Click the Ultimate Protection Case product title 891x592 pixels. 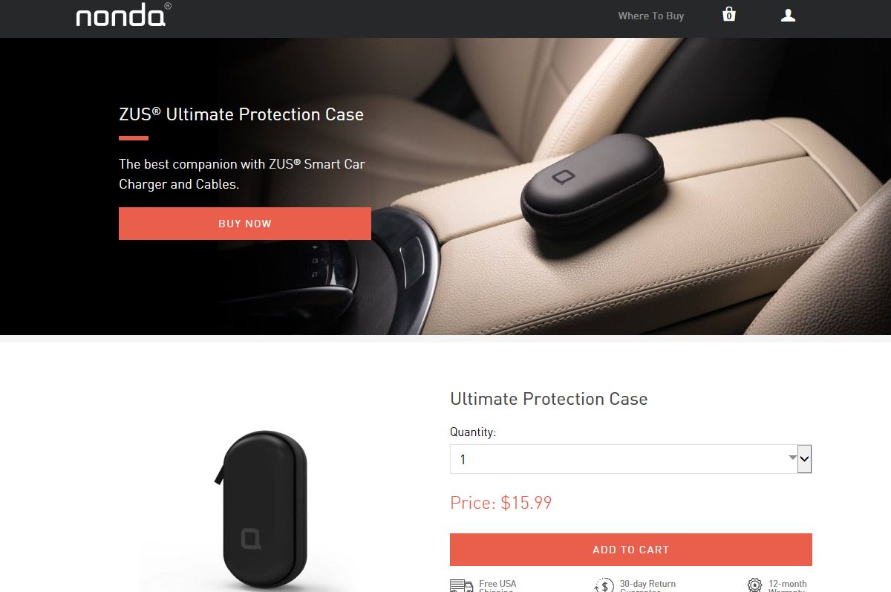pos(549,399)
